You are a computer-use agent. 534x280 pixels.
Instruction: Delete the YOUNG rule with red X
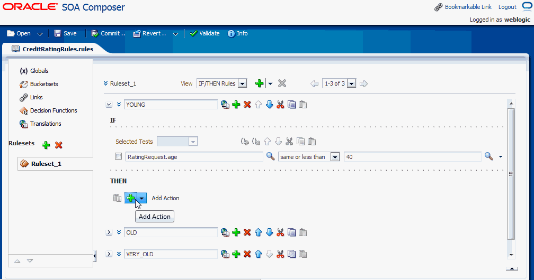pos(247,105)
